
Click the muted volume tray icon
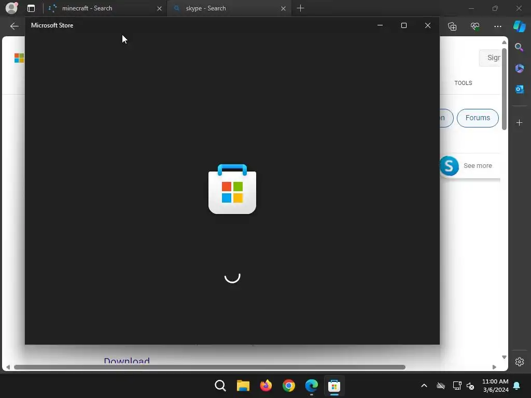[470, 386]
